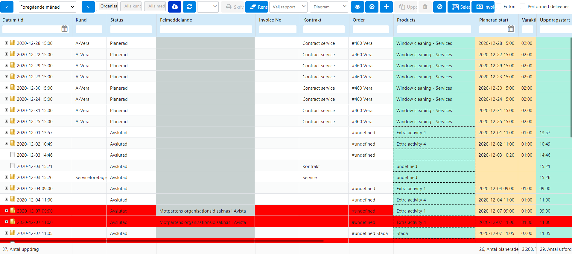Open calendar picker for Datum tid filter
This screenshot has width=572, height=255.
coord(65,29)
